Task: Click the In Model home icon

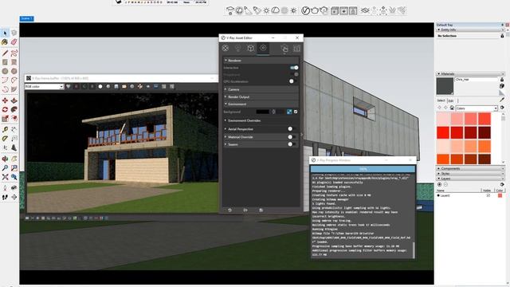Action: (x=452, y=108)
